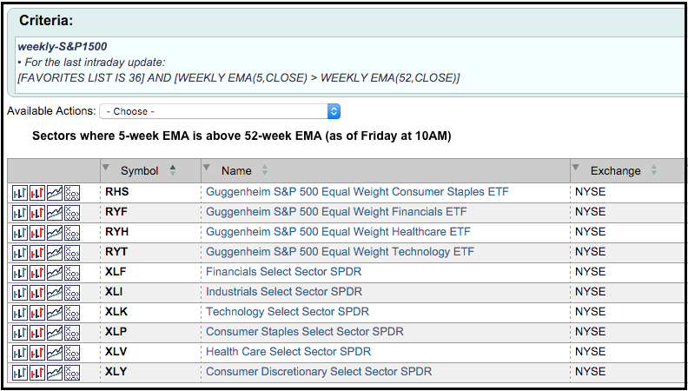The height and width of the screenshot is (391, 688).
Task: Open the red bar chart icon for XLI
Action: tap(37, 292)
